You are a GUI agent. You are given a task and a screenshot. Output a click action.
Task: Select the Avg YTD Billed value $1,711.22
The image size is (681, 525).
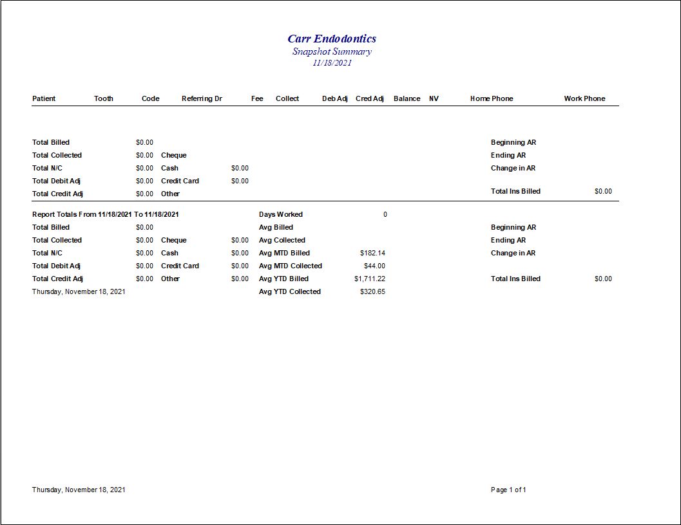[370, 279]
